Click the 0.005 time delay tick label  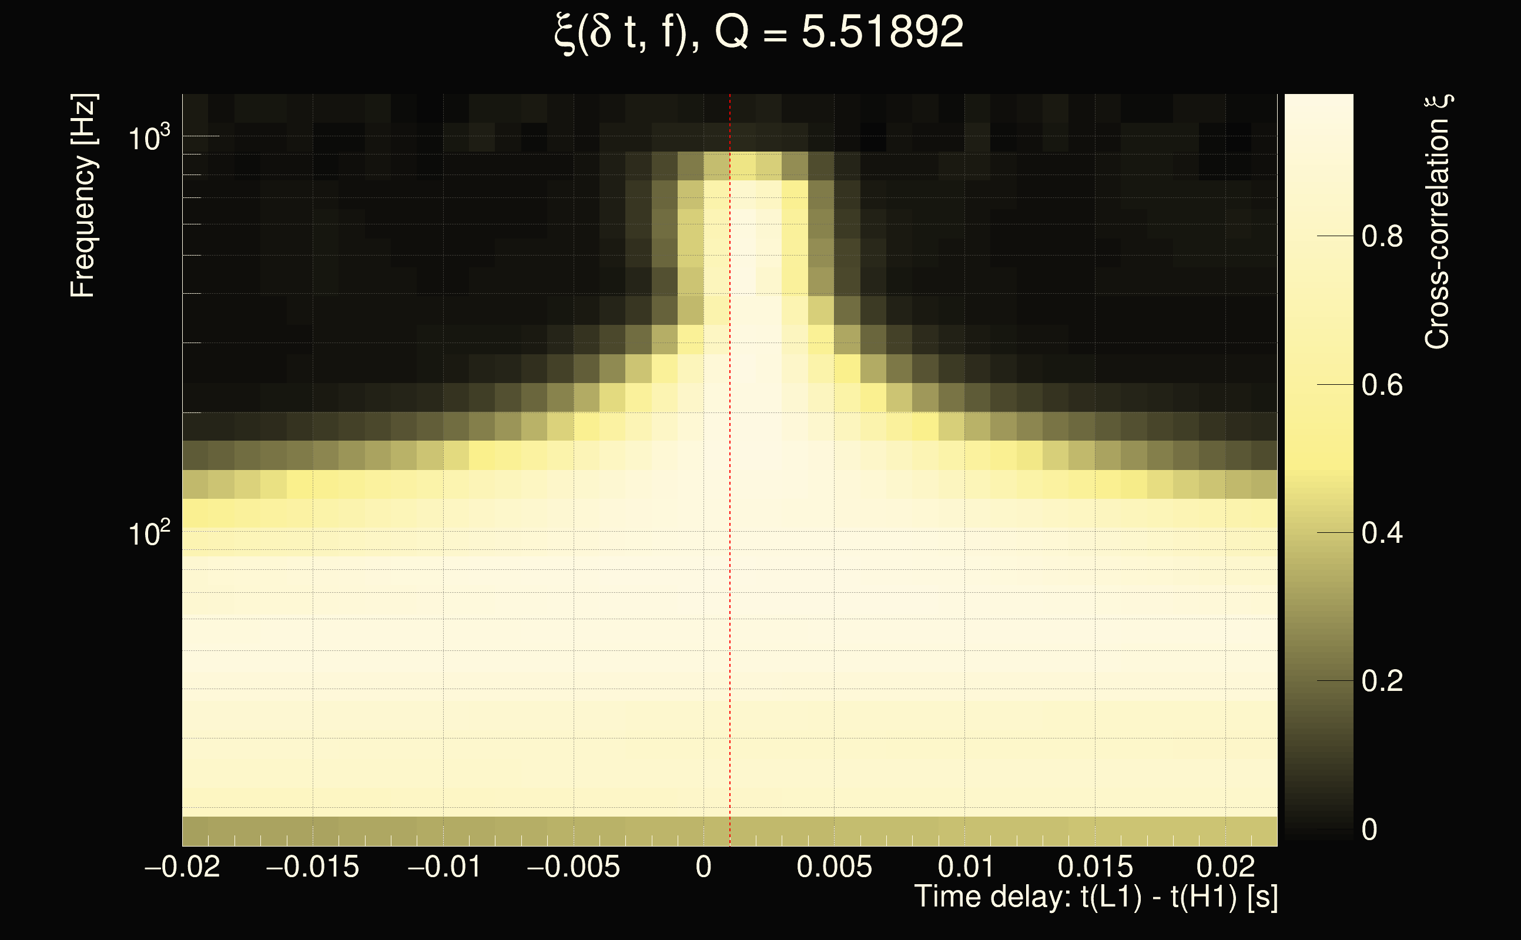tap(834, 867)
